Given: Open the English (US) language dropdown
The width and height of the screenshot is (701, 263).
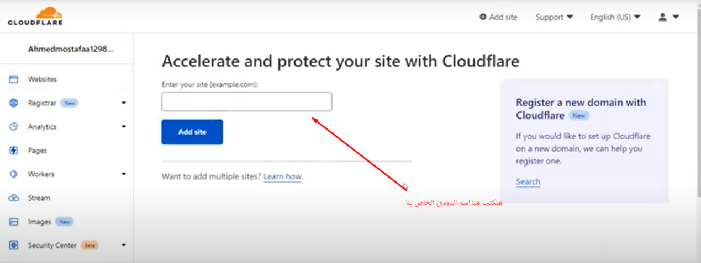Looking at the screenshot, I should [615, 17].
